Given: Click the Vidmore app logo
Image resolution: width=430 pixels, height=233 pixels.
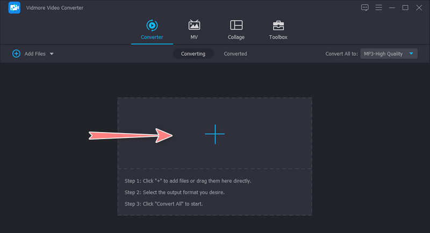Looking at the screenshot, I should [14, 8].
